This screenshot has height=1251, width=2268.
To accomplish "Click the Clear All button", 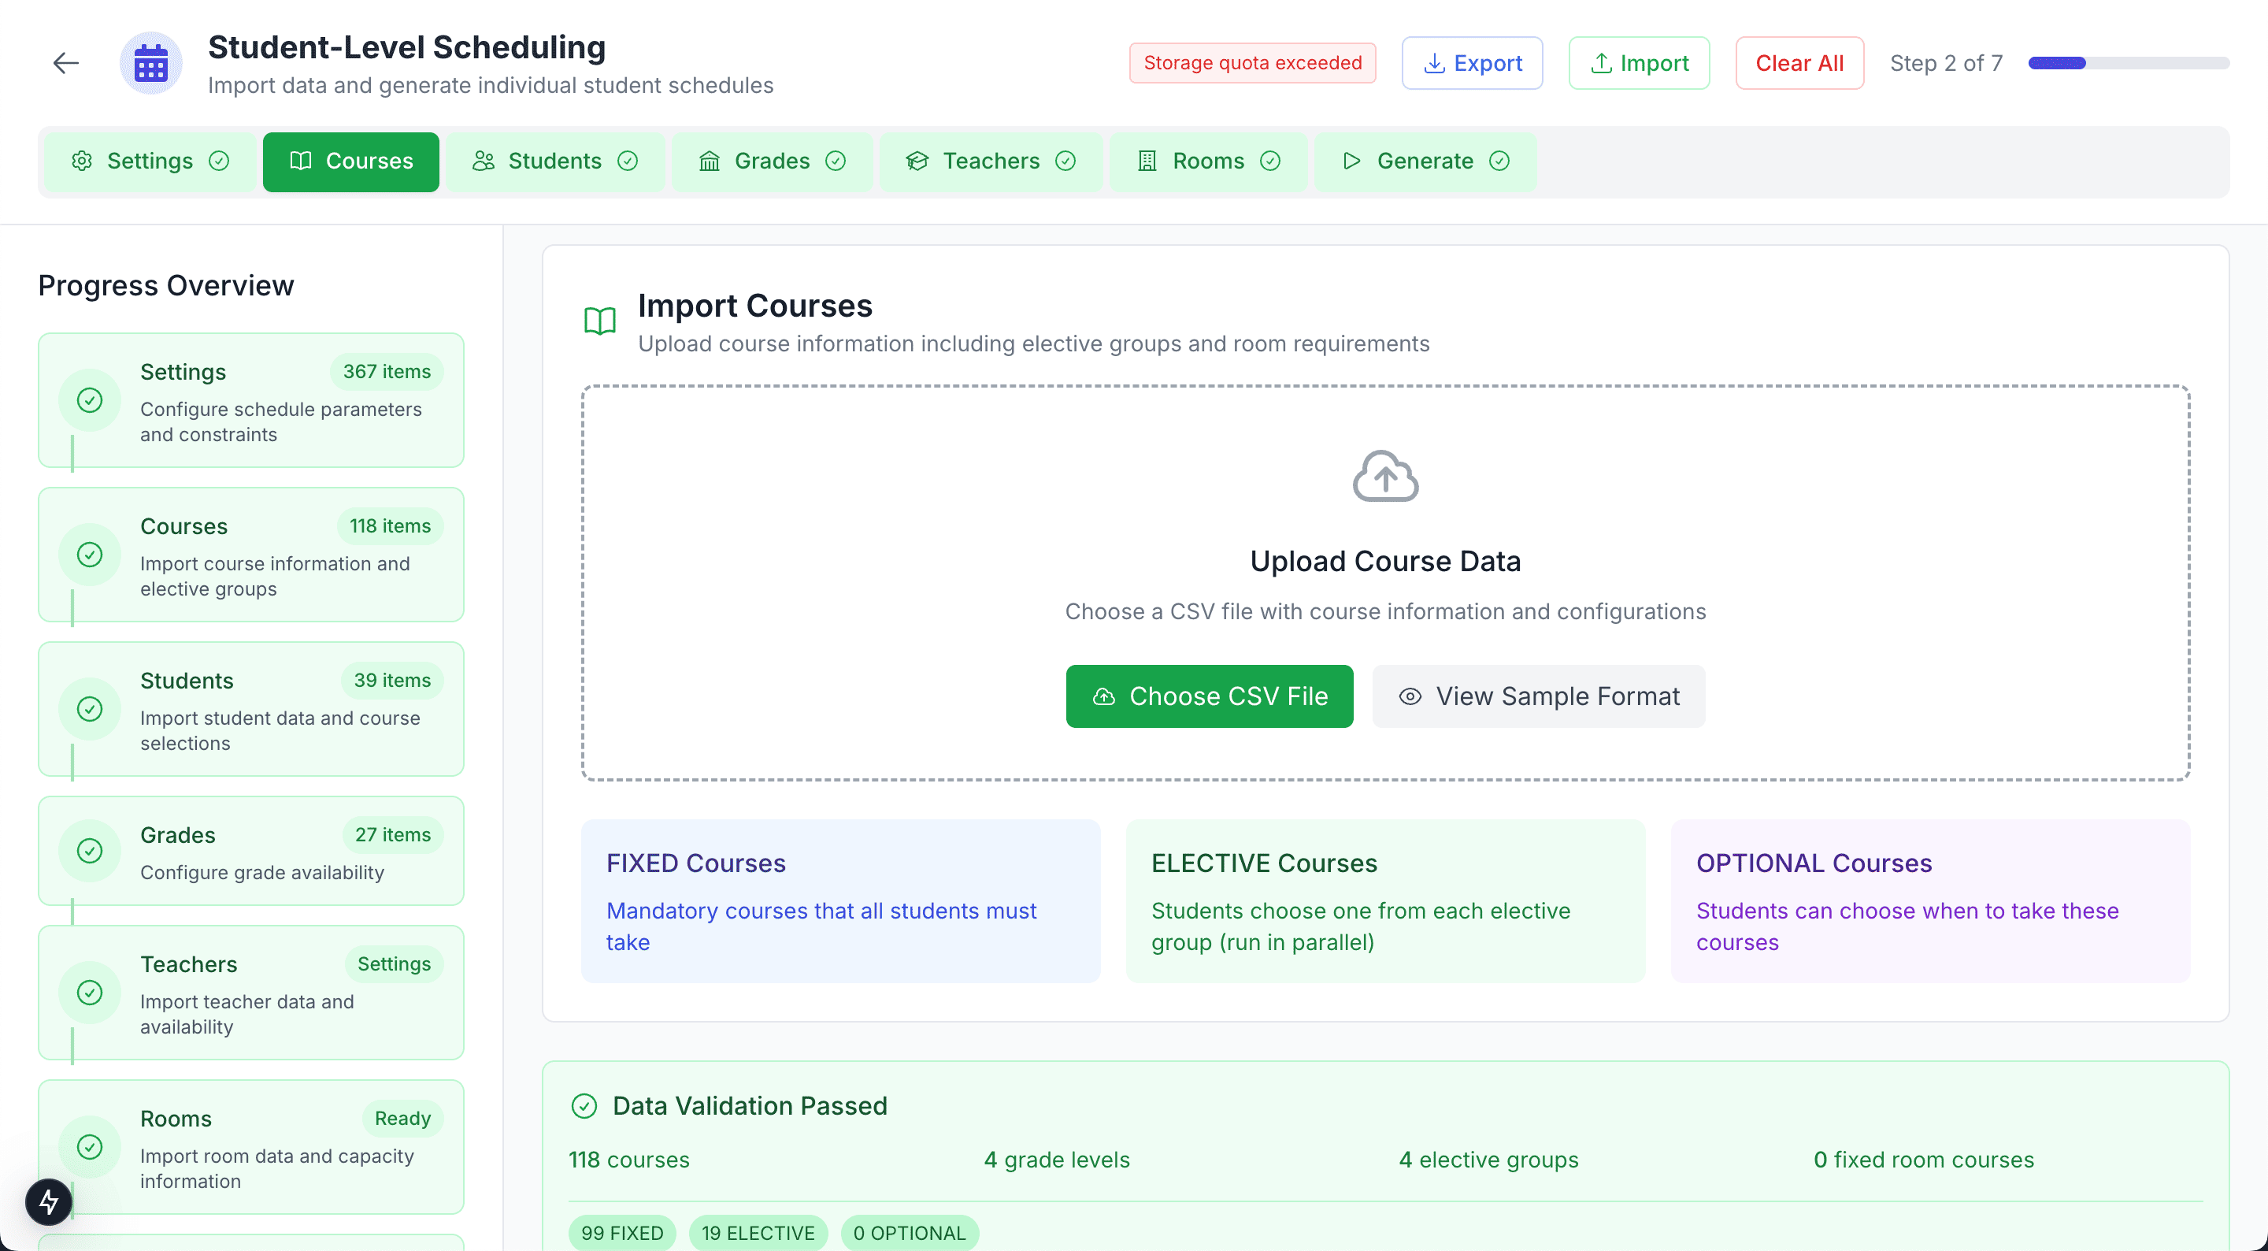I will click(1799, 64).
